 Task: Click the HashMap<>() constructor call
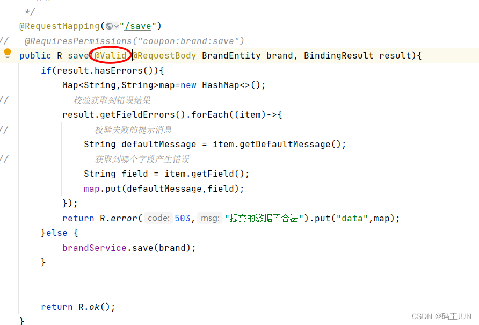(231, 85)
